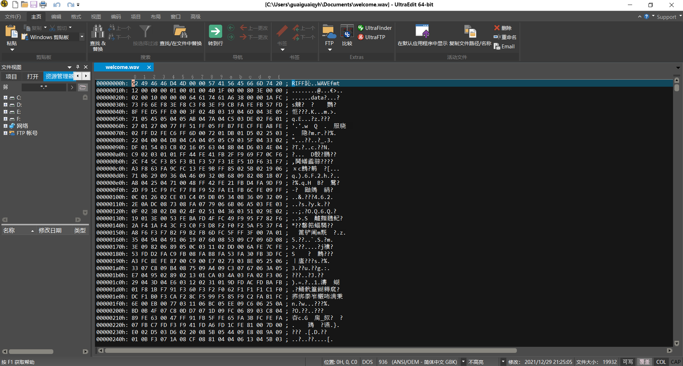Click the Email file icon
This screenshot has width=683, height=366.
pos(497,47)
